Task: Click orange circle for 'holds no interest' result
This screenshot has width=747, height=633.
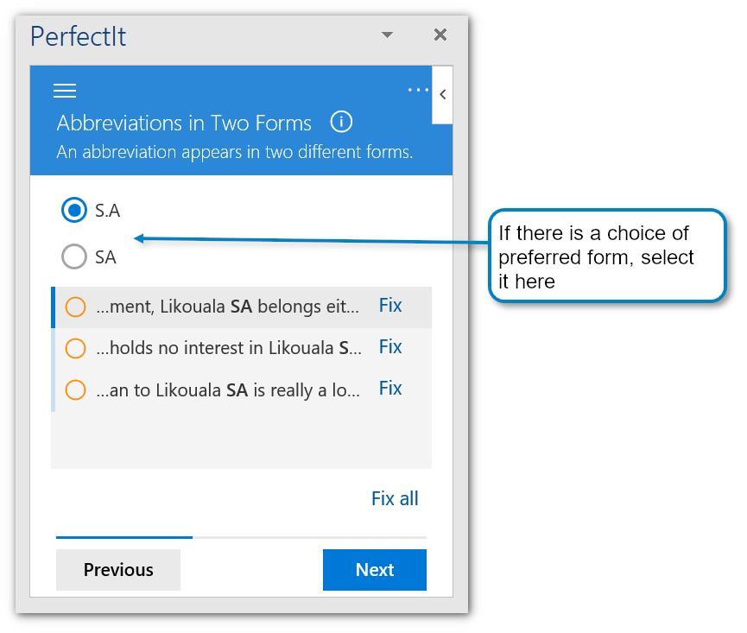Action: pyautogui.click(x=76, y=348)
